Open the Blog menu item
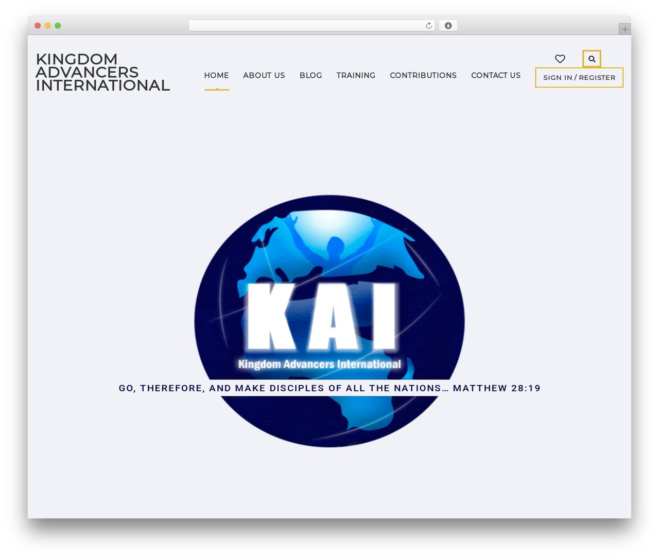The height and width of the screenshot is (558, 659). click(x=310, y=75)
